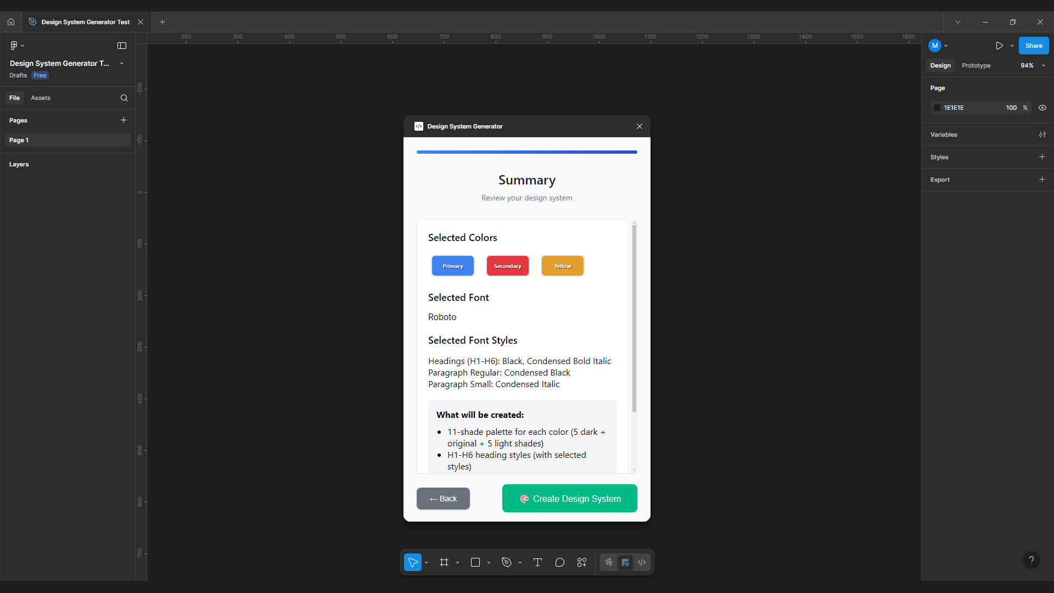Image resolution: width=1054 pixels, height=593 pixels.
Task: Open the Assets tab
Action: coord(41,98)
